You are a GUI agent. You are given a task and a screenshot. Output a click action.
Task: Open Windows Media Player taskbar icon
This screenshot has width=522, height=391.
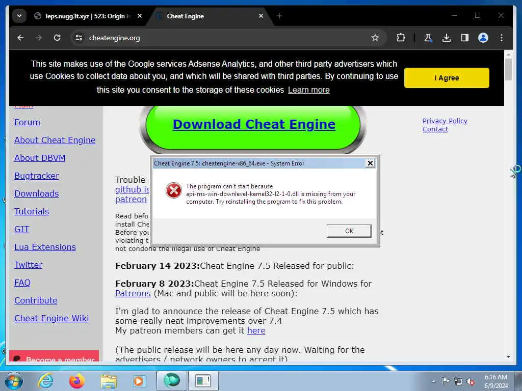tap(139, 381)
